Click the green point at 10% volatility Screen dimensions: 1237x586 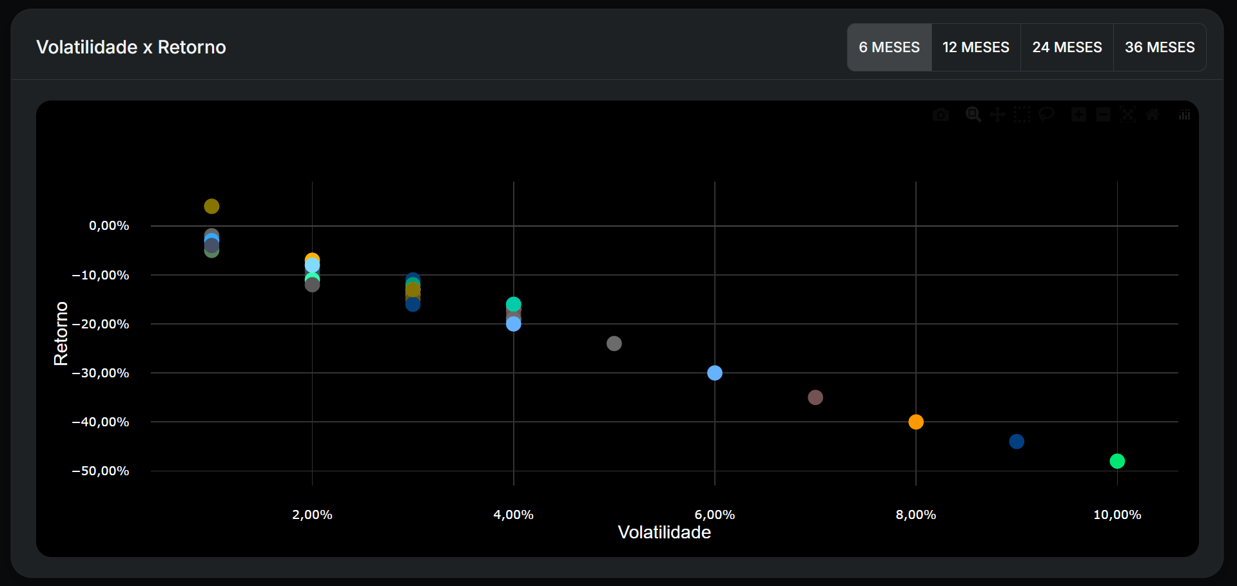[x=1117, y=461]
